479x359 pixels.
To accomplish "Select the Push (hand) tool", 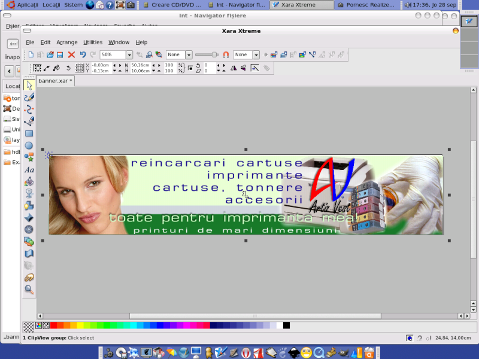I will tap(29, 278).
